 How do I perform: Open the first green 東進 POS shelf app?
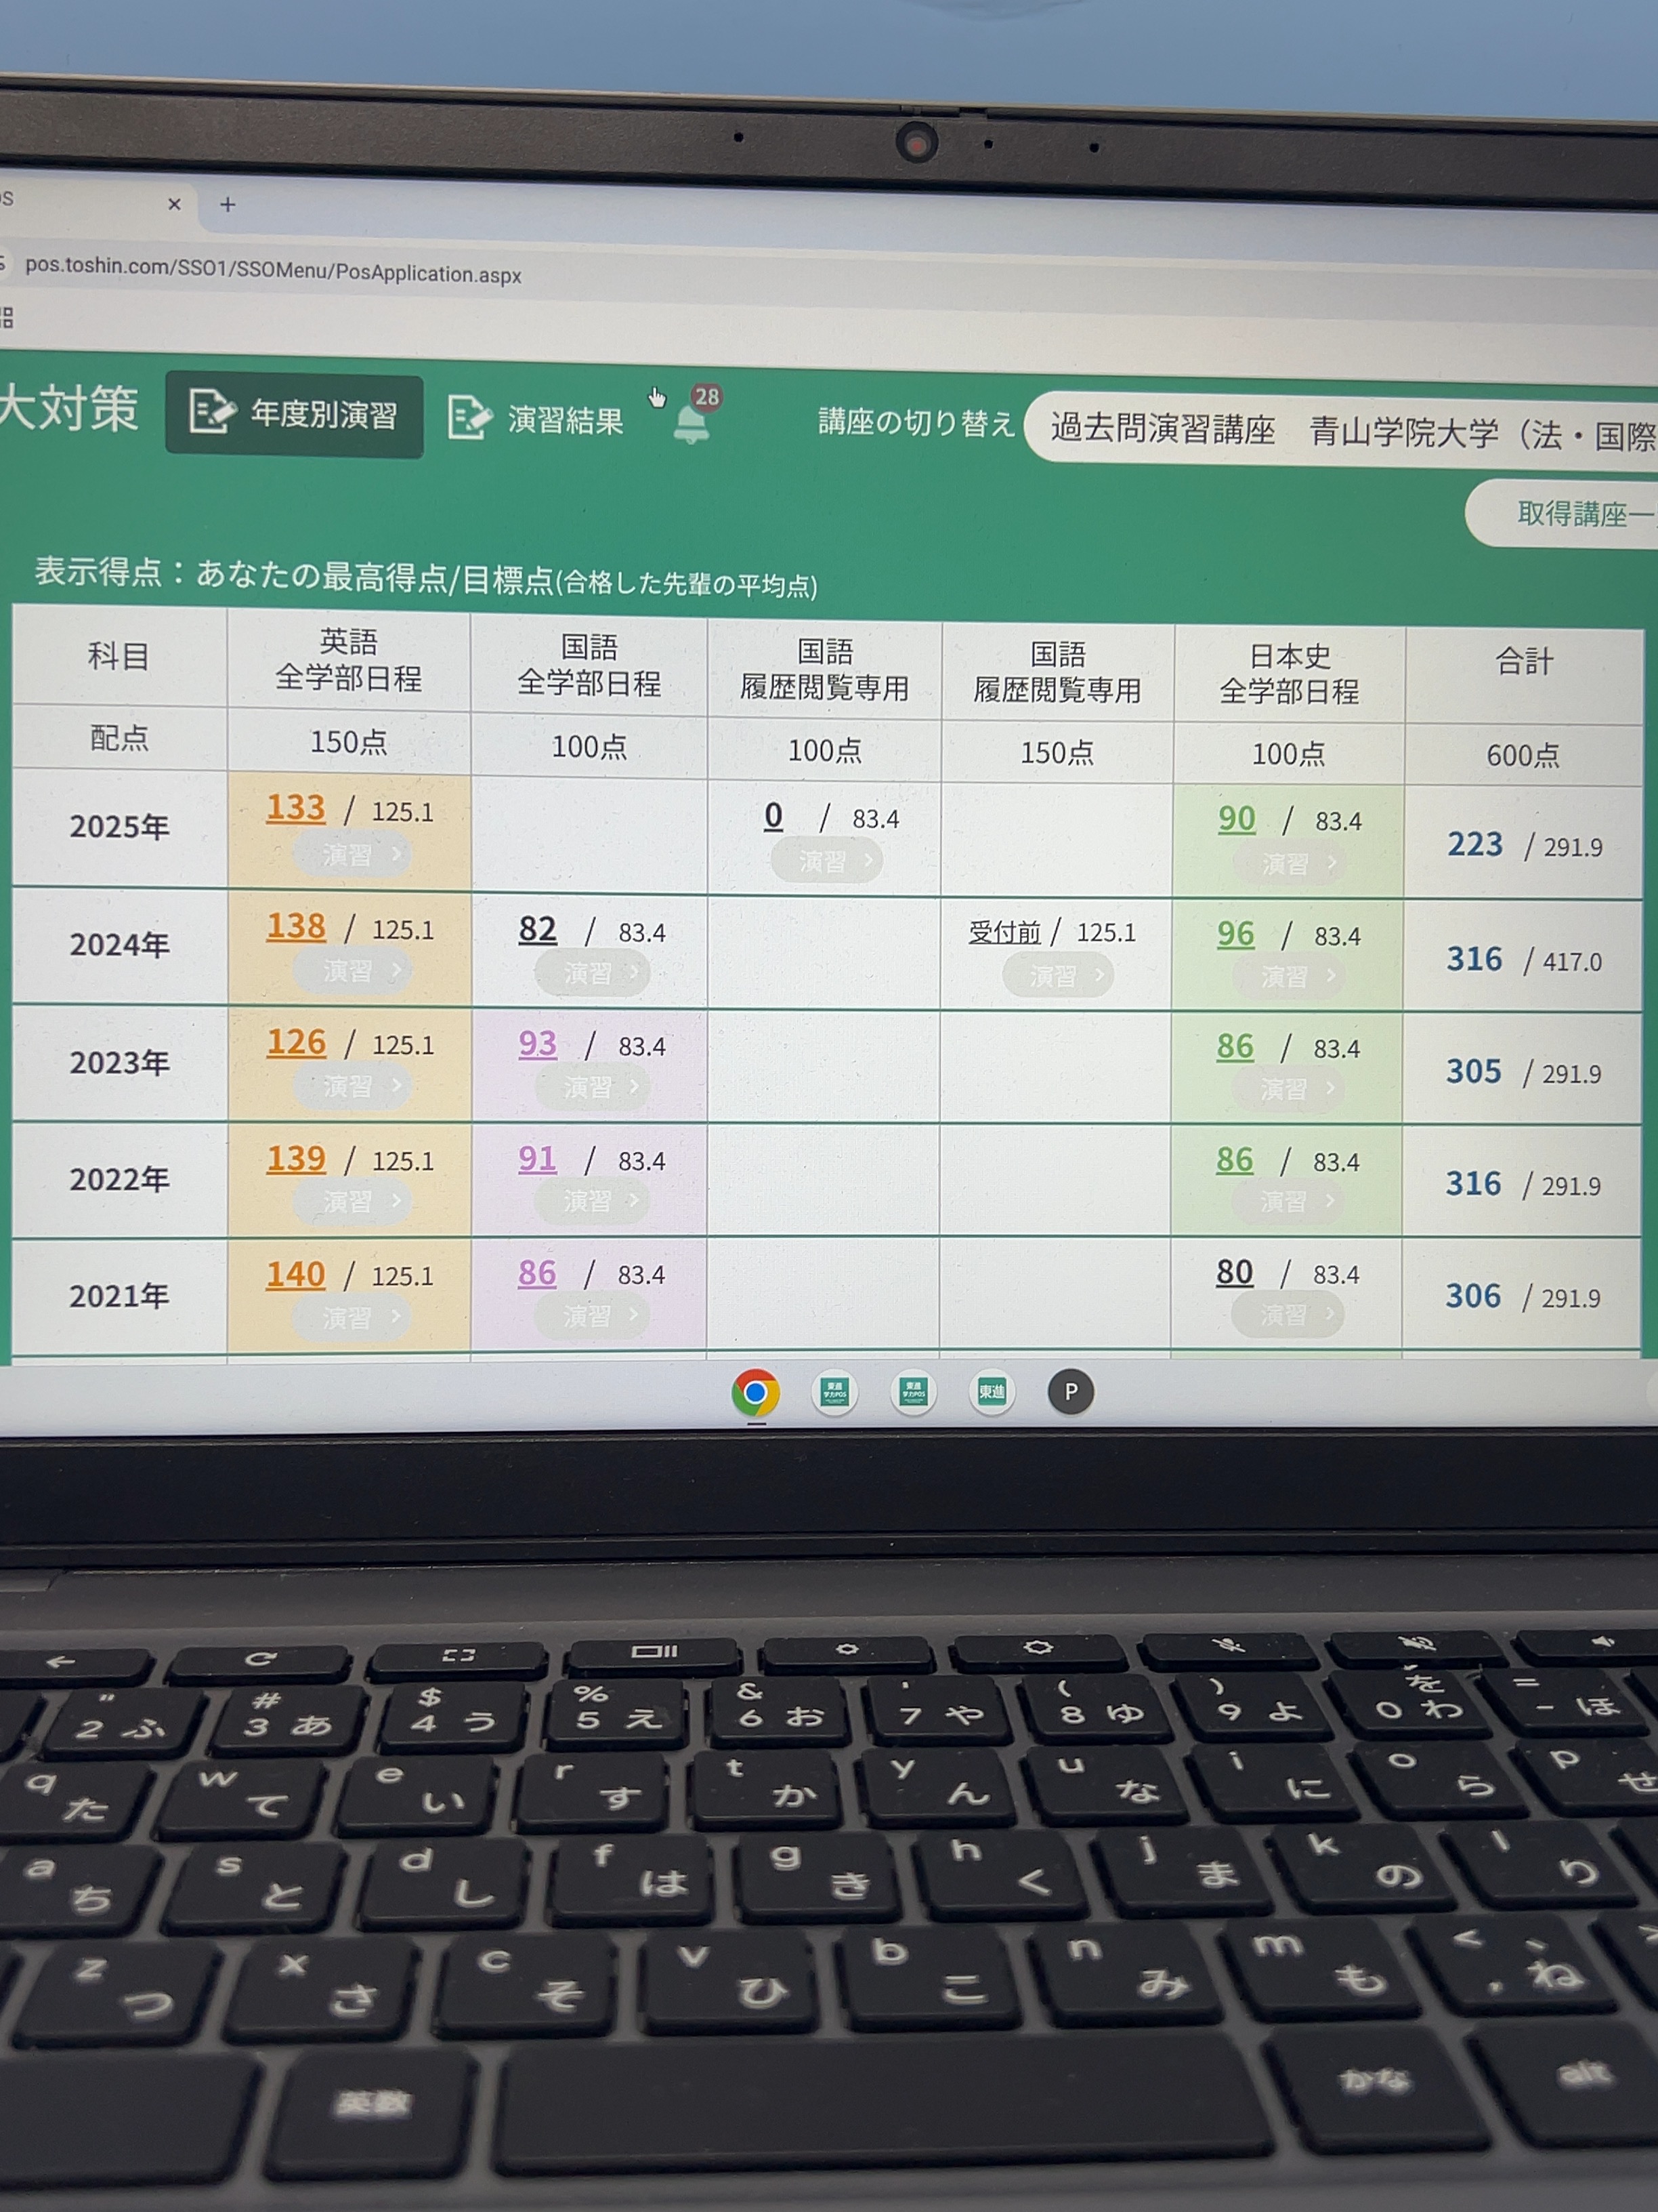click(x=834, y=1391)
